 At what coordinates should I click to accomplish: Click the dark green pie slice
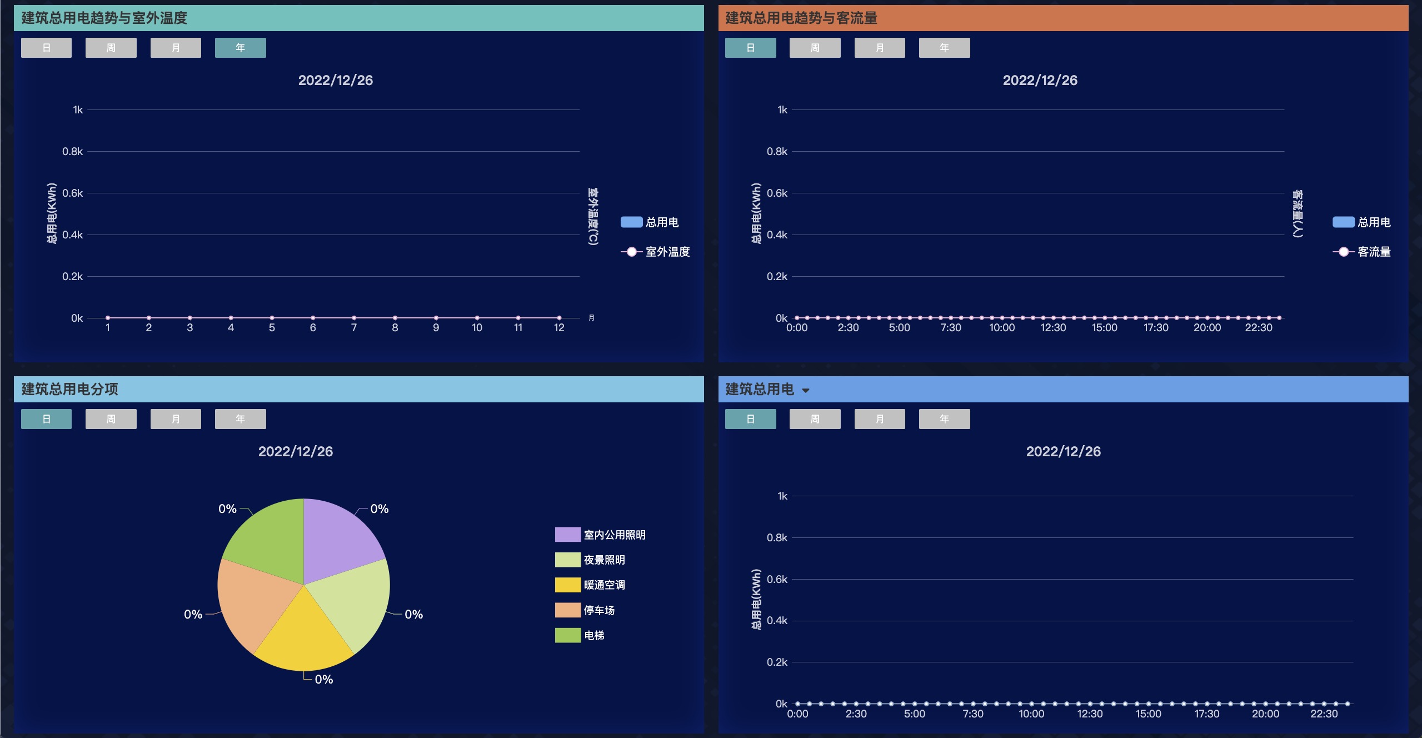click(271, 539)
